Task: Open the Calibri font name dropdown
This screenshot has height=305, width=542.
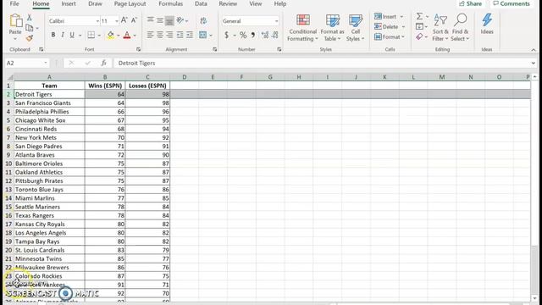Action: tap(97, 21)
